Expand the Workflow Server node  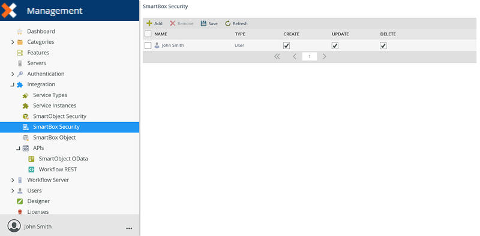point(13,180)
